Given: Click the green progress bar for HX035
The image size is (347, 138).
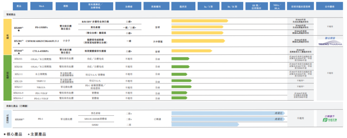Looking at the screenshot, I should (x=180, y=59).
